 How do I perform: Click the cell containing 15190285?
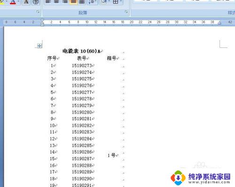[82, 146]
